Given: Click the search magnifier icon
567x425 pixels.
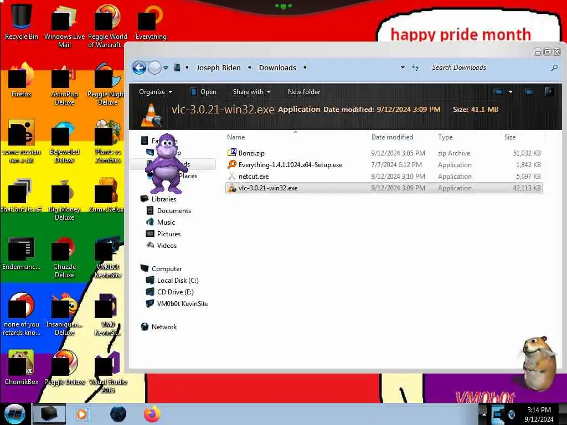Looking at the screenshot, I should click(554, 68).
